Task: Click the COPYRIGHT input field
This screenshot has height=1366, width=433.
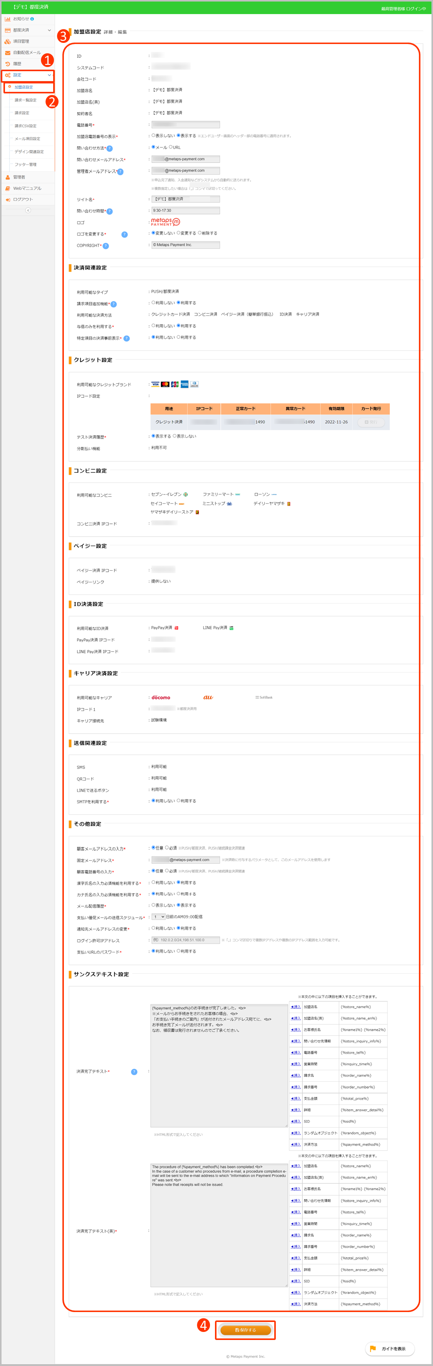Action: pyautogui.click(x=186, y=245)
